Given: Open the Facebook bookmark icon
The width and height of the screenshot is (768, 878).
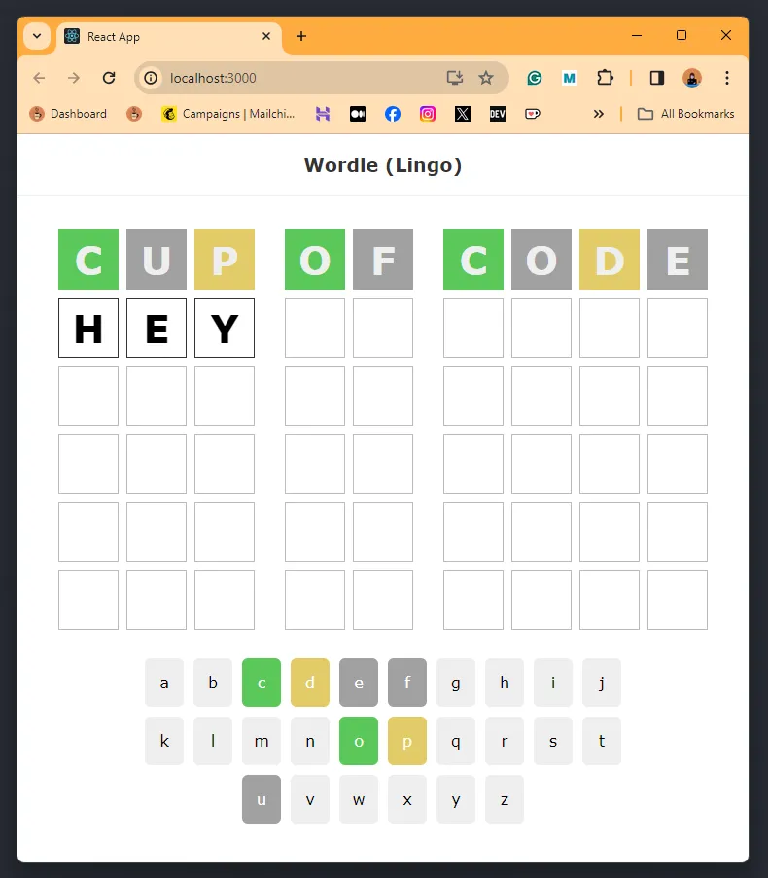Looking at the screenshot, I should click(x=393, y=114).
